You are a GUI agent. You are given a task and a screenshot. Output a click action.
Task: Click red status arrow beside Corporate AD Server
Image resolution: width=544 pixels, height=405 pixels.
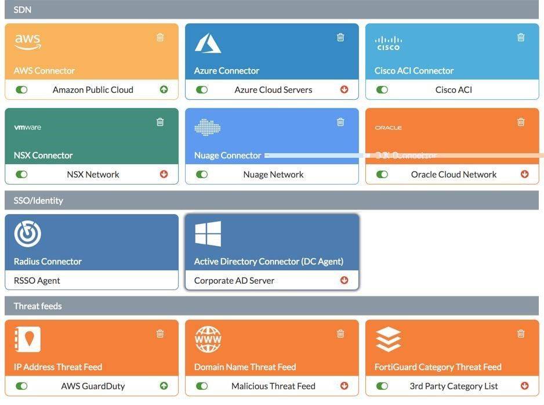(x=344, y=280)
